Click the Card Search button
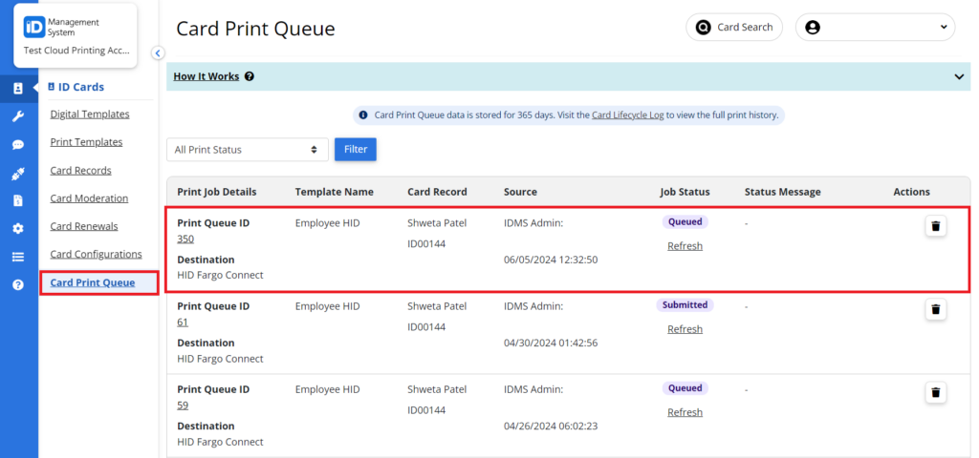 point(734,28)
